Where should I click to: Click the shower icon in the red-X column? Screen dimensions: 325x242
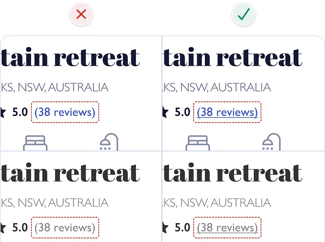coord(109,142)
